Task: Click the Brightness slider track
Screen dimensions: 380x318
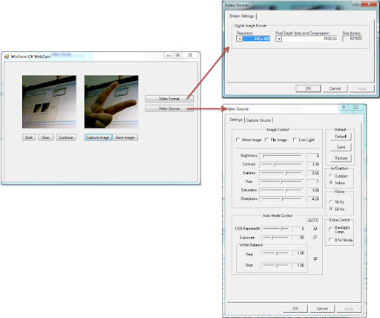Action: click(281, 156)
